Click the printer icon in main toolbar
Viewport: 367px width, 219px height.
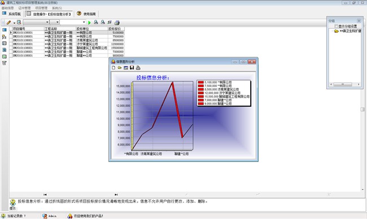pyautogui.click(x=117, y=23)
